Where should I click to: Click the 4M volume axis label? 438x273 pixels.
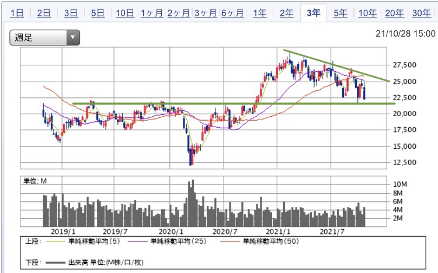tap(398, 210)
